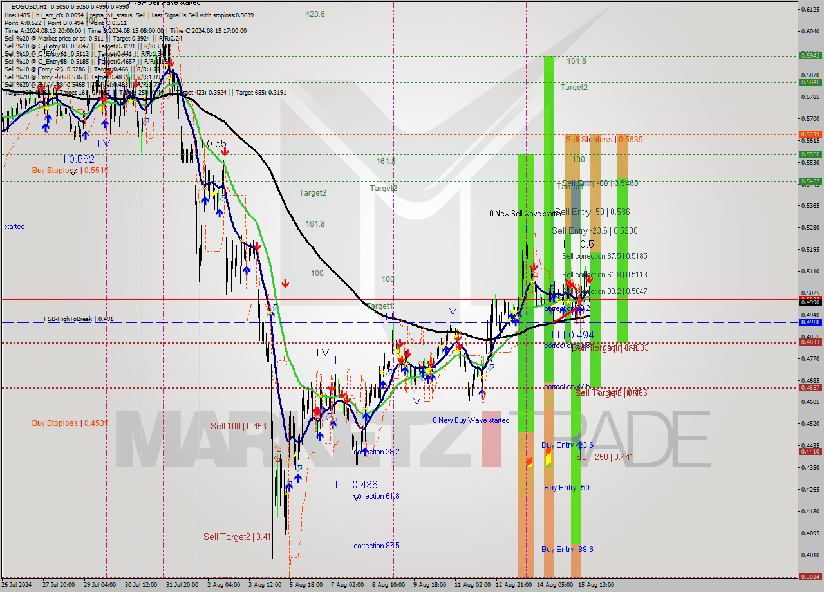The image size is (824, 592).
Task: Click the 'I I I 0.511' wave label
Action: [x=583, y=244]
